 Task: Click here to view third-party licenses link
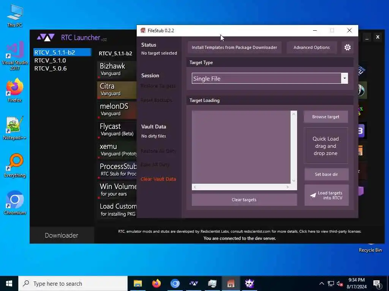330,232
